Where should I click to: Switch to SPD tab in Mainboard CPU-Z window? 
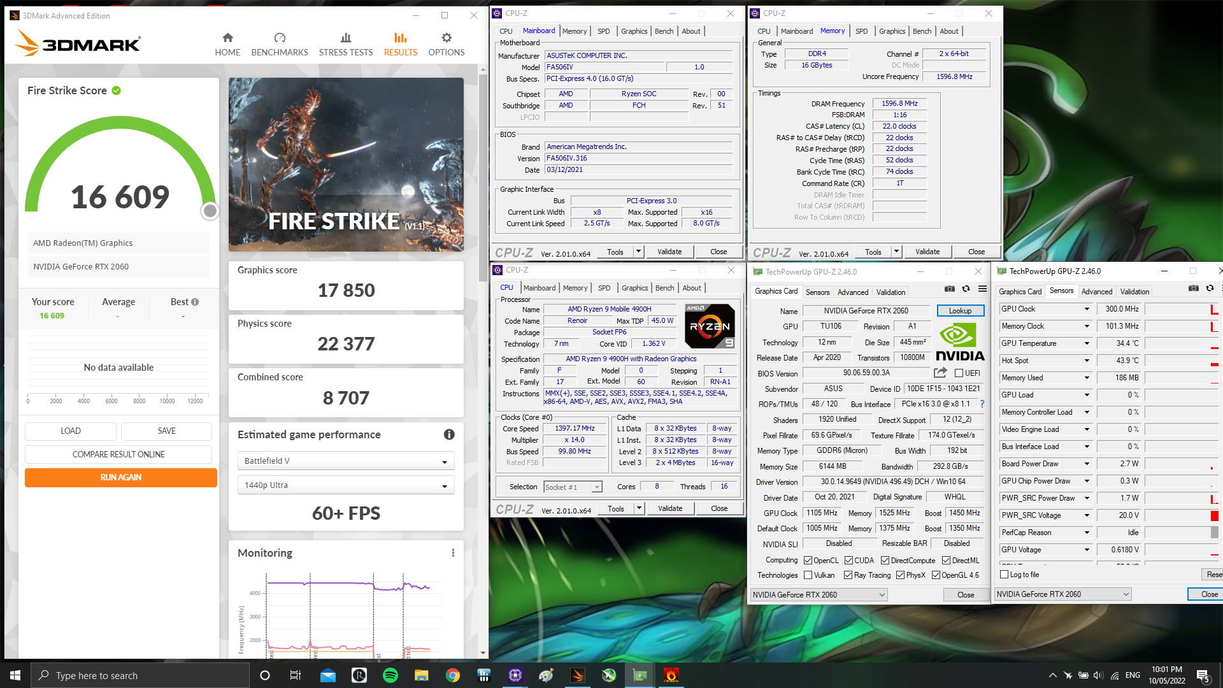point(603,31)
